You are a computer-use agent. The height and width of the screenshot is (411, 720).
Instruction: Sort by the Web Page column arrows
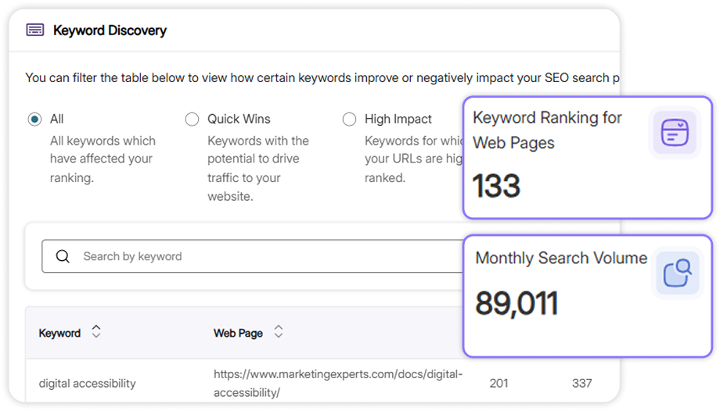coord(278,332)
